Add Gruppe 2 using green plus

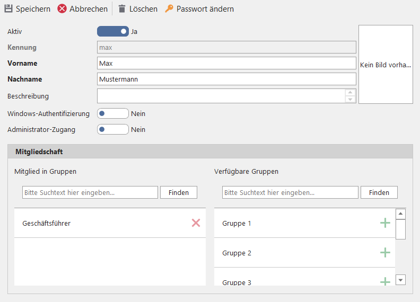tap(385, 253)
